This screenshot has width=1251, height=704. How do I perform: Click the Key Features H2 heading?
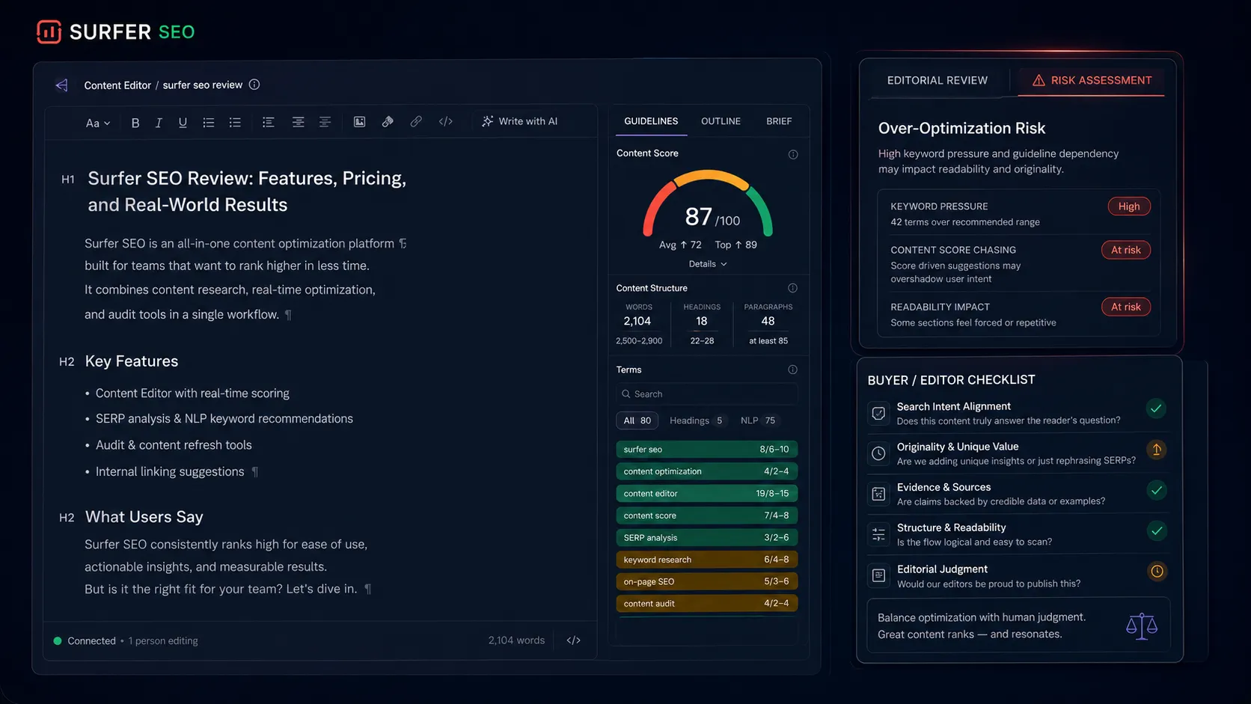132,361
